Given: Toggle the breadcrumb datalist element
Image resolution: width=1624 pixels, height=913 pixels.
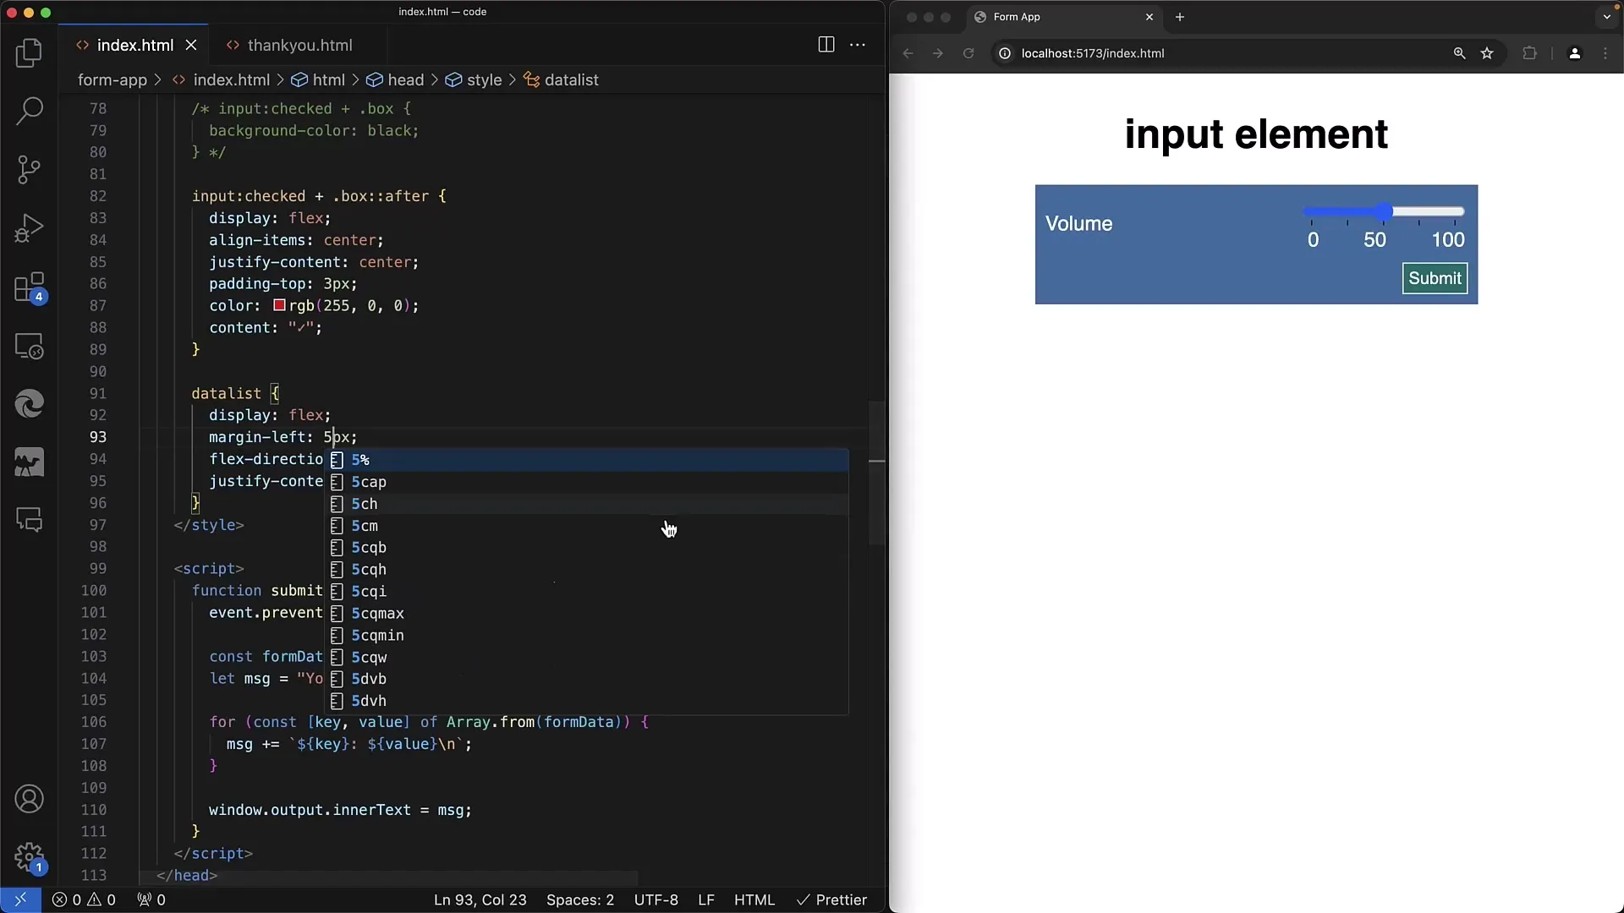Looking at the screenshot, I should click(572, 79).
